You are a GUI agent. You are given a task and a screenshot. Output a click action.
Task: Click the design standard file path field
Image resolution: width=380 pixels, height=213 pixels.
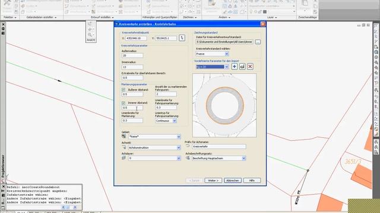[x=224, y=42]
